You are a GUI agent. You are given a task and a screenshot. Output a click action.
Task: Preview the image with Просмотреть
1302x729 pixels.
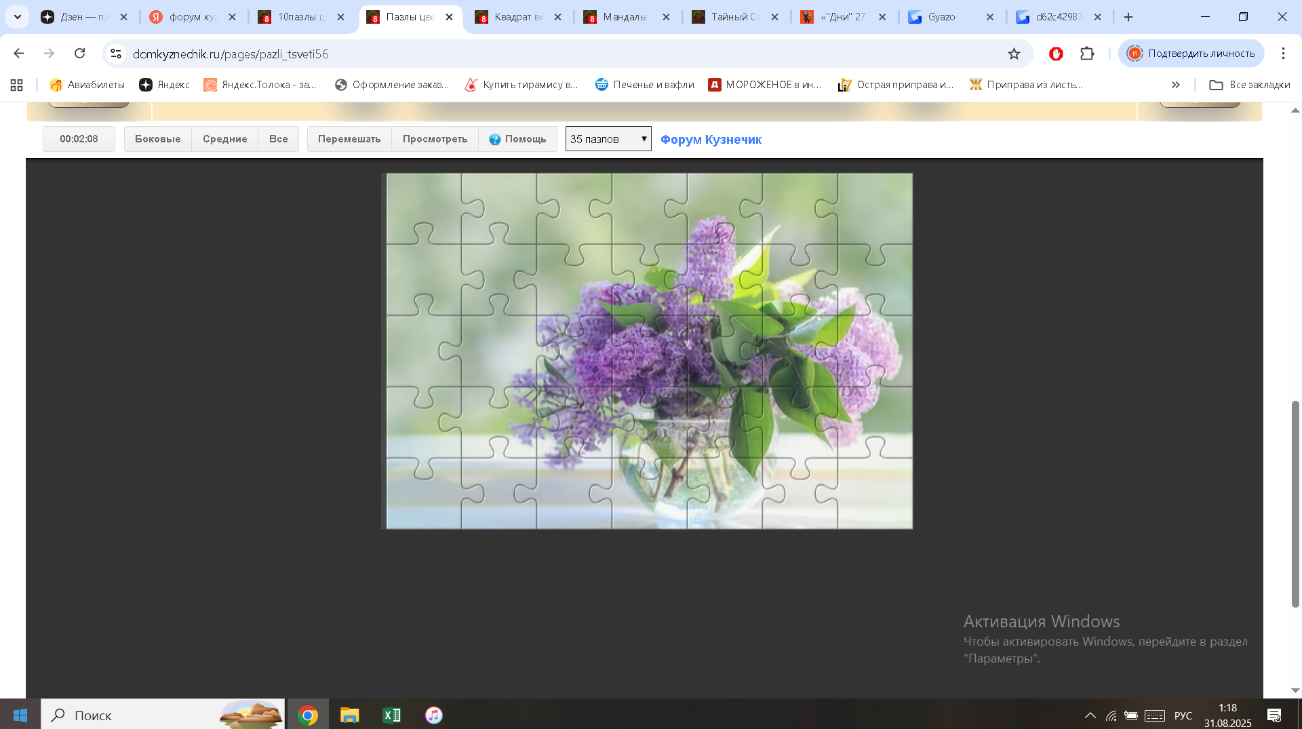click(x=435, y=139)
